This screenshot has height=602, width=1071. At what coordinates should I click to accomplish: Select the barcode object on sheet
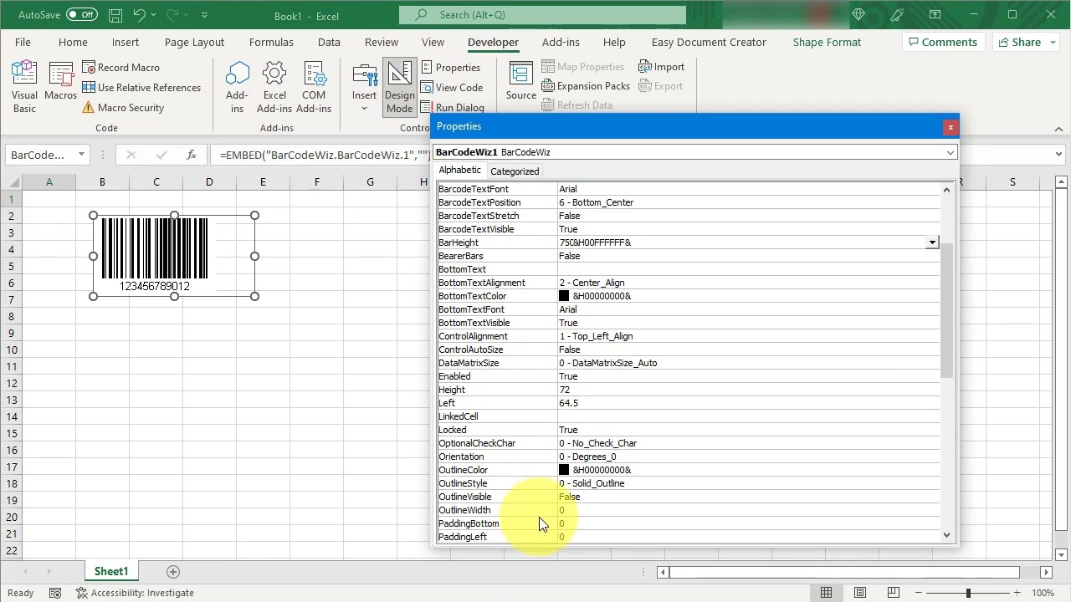click(x=174, y=256)
